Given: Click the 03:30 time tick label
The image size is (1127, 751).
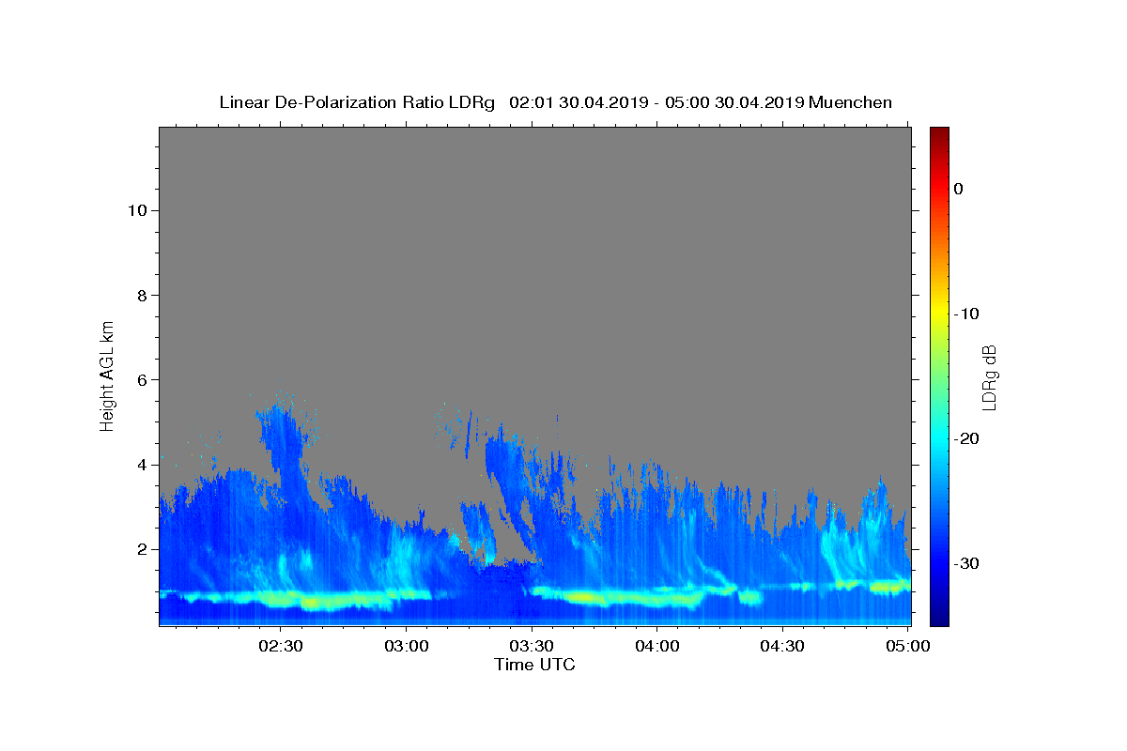Looking at the screenshot, I should [x=532, y=646].
